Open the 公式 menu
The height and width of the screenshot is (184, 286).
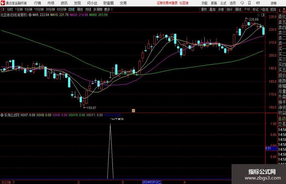[223, 3]
